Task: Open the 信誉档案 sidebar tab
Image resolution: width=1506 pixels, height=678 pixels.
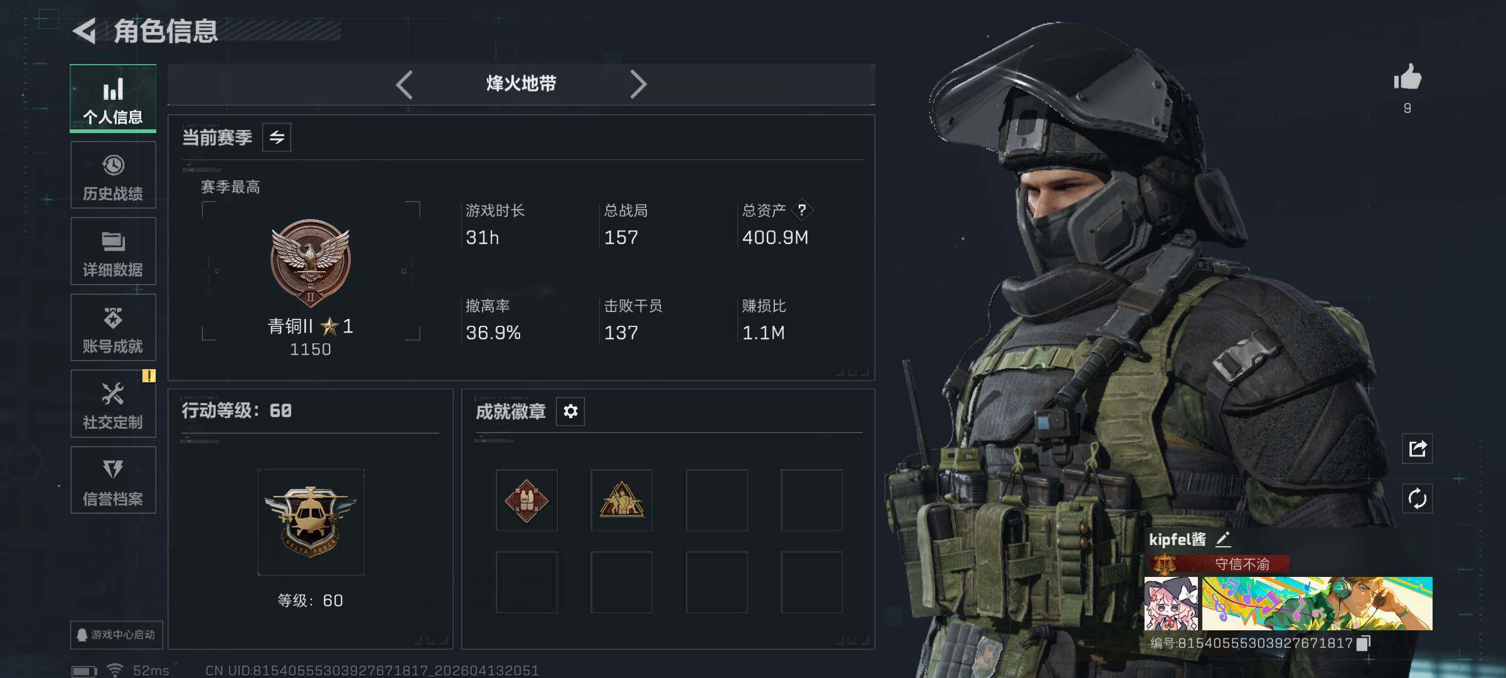Action: (x=113, y=480)
